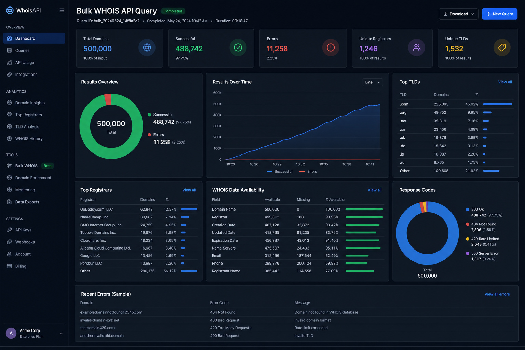This screenshot has height=350, width=525.
Task: Click the Queries sidebar icon
Action: point(9,50)
